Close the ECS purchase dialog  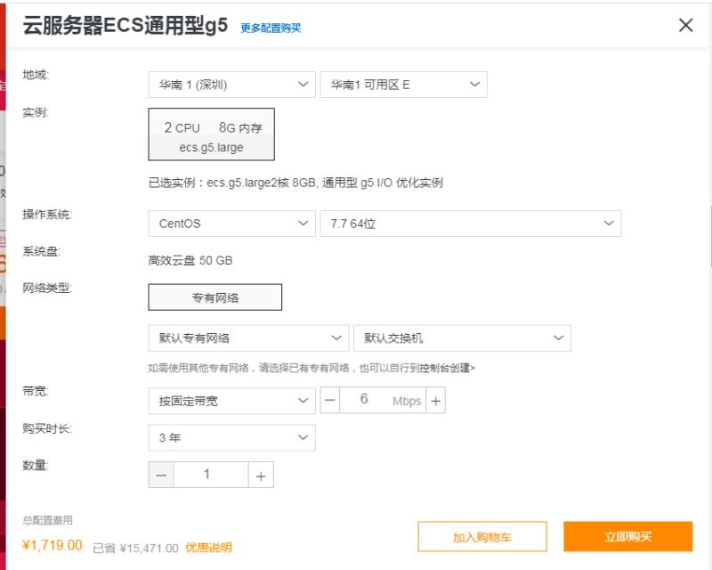coord(685,26)
